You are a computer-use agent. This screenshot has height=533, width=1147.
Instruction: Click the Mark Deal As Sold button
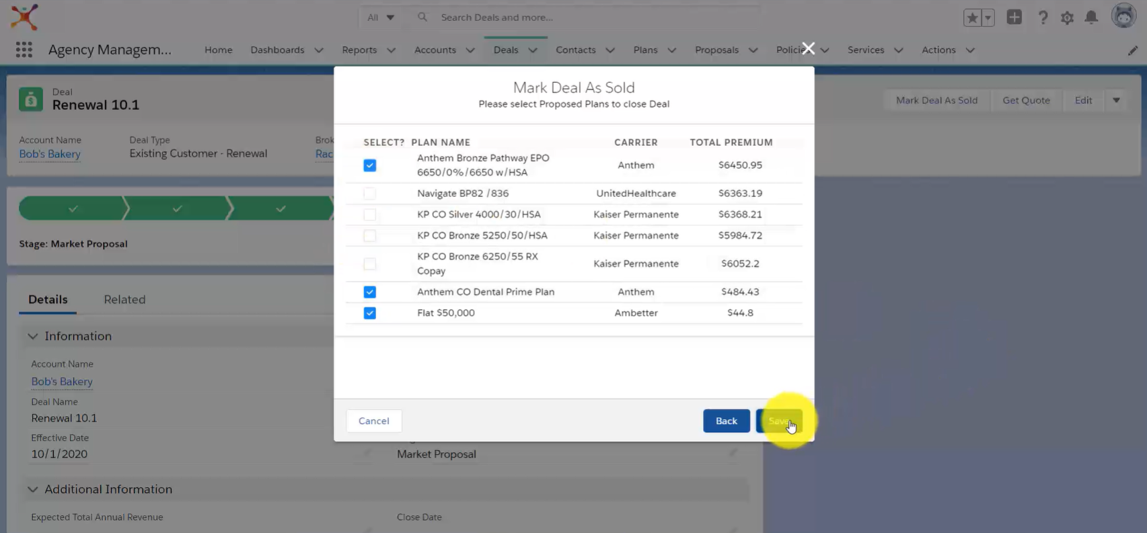(x=936, y=100)
